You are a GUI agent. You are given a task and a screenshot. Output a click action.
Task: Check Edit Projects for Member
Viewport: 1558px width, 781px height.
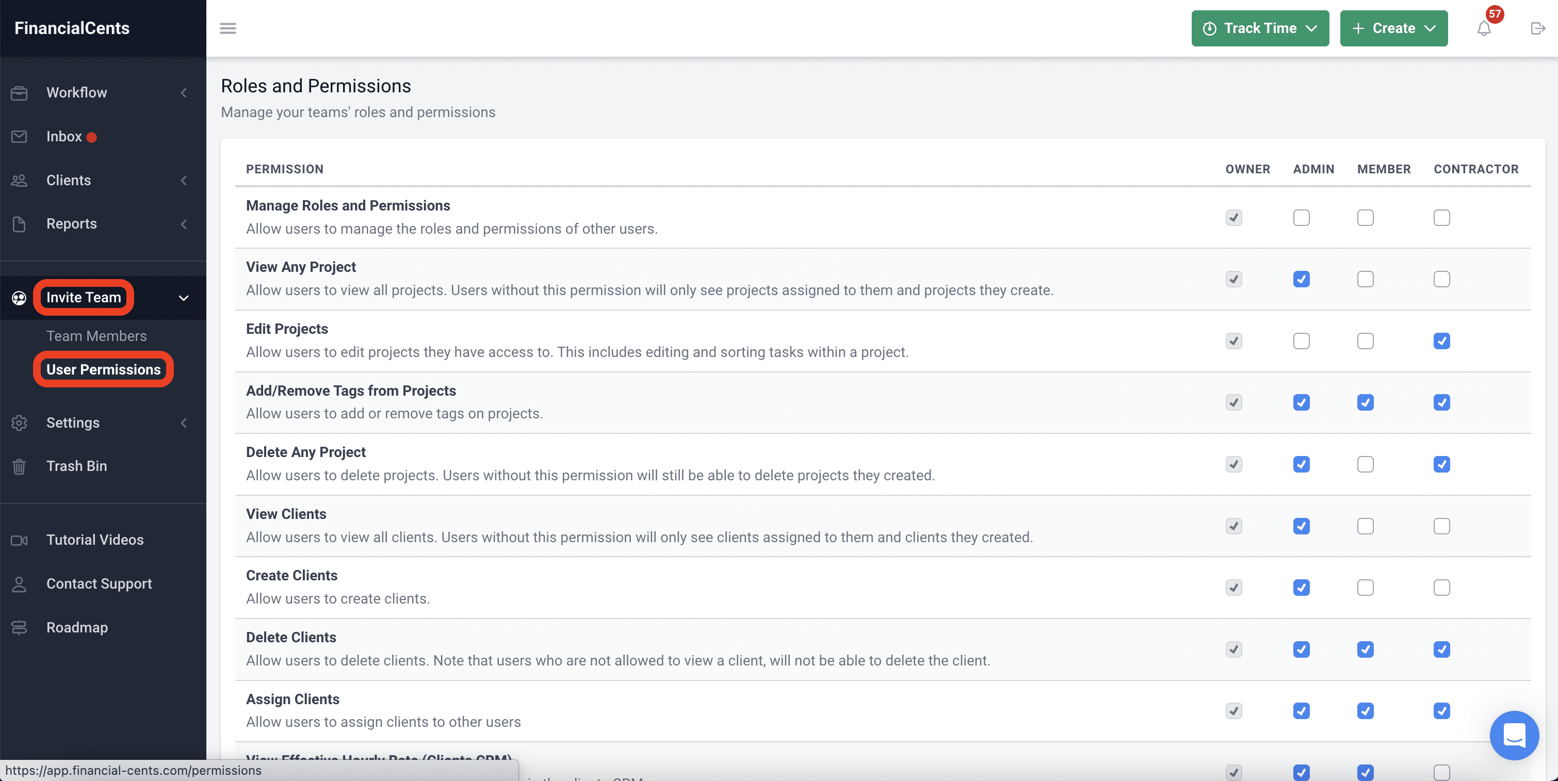(x=1365, y=341)
